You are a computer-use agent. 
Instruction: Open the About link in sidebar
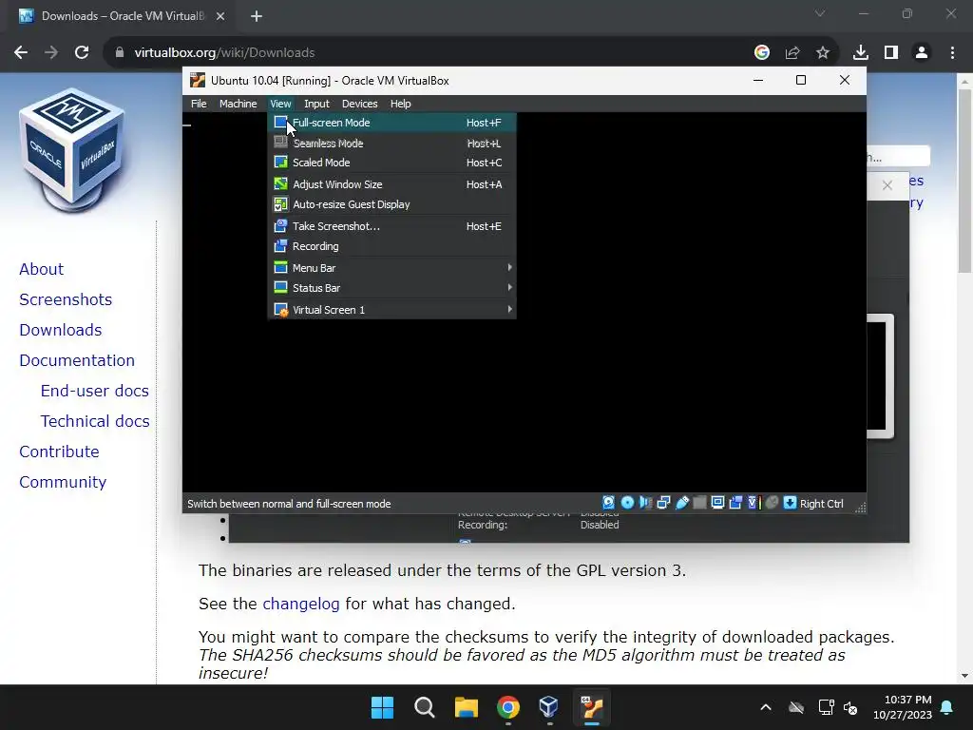point(42,269)
